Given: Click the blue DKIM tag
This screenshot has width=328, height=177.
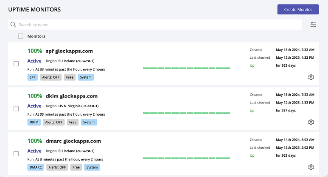Looking at the screenshot, I should (x=34, y=122).
